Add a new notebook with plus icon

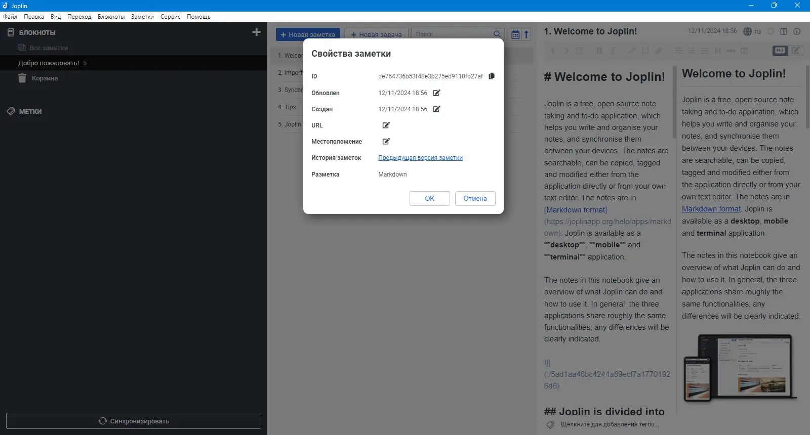pyautogui.click(x=257, y=32)
